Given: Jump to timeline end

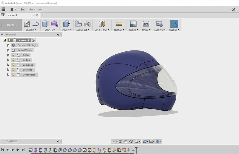Looking at the screenshot, I should point(23,150).
